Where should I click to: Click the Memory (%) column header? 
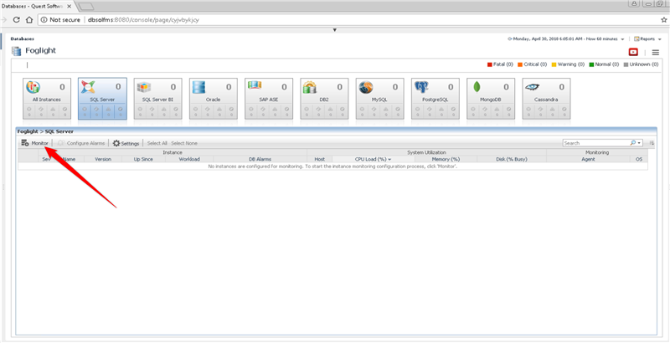point(446,159)
